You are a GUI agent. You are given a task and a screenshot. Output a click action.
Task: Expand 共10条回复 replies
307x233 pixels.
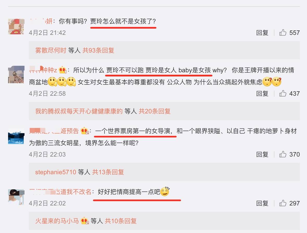point(121,221)
